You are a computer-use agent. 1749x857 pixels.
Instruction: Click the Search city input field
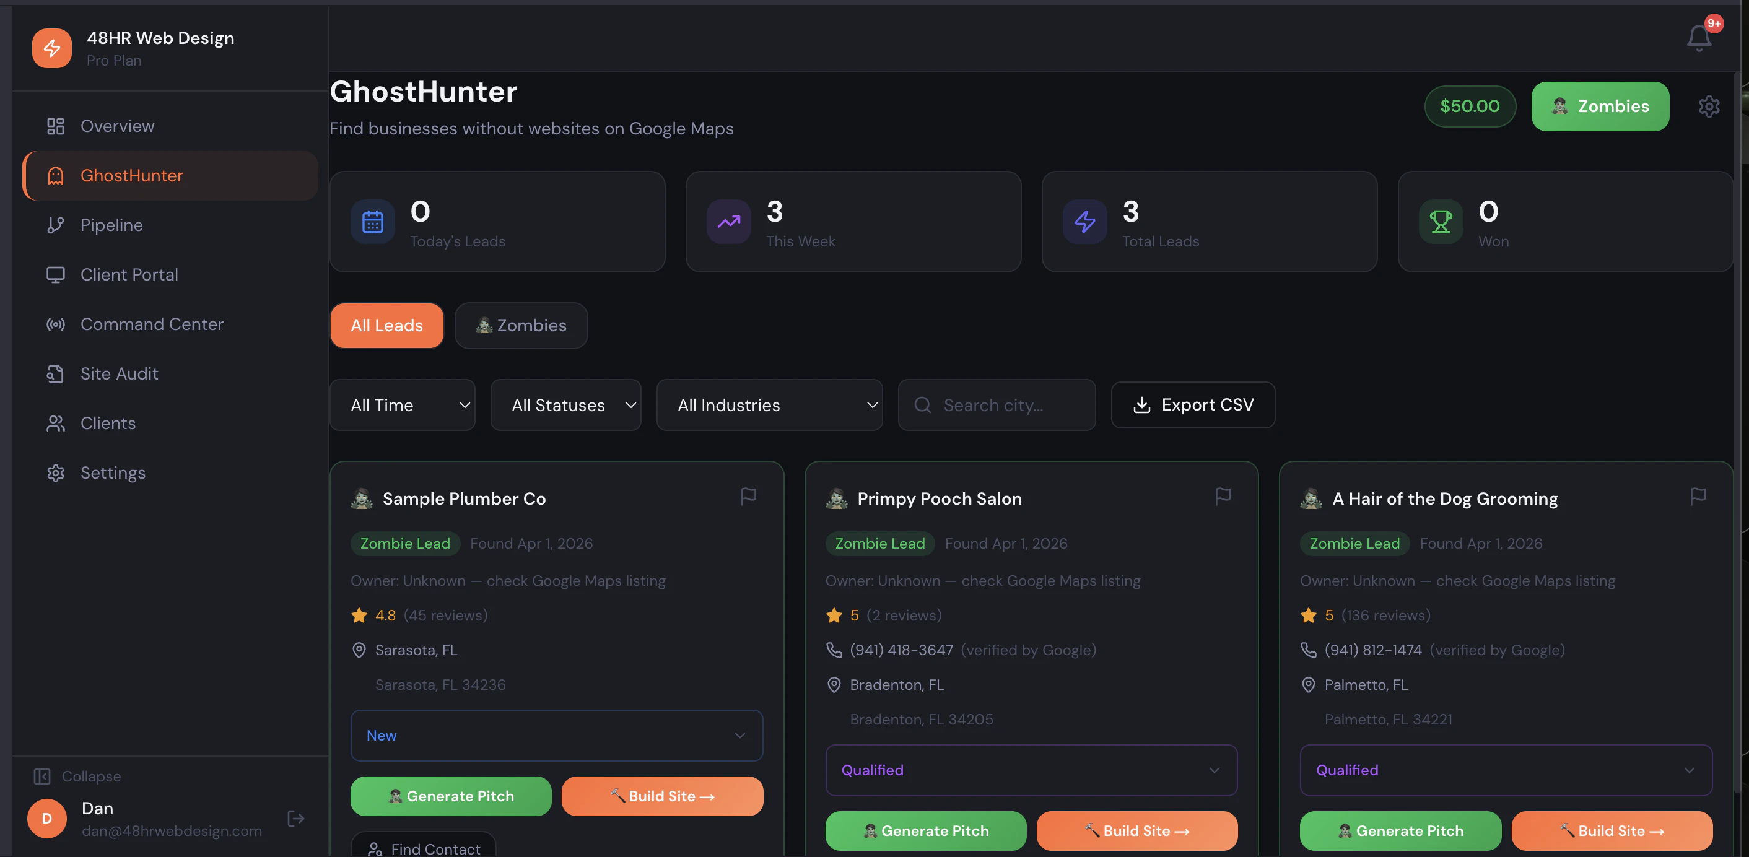tap(996, 405)
